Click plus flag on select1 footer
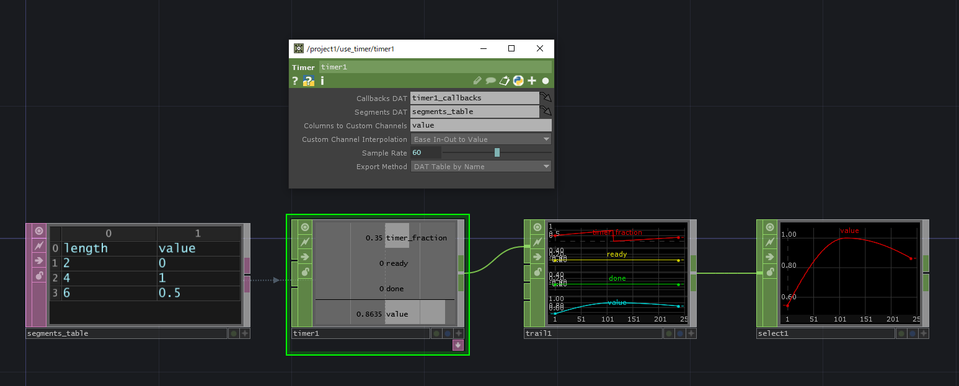This screenshot has height=386, width=959. pos(924,333)
